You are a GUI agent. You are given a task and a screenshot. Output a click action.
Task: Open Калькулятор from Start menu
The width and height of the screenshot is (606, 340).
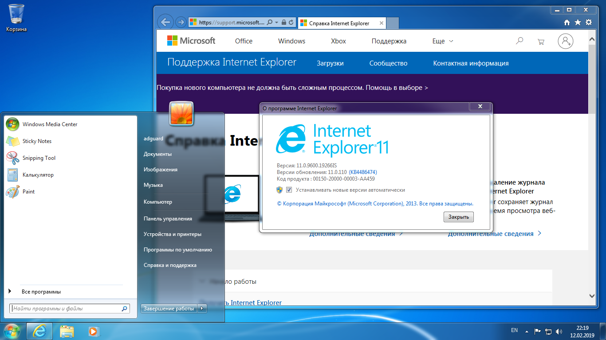click(69, 175)
